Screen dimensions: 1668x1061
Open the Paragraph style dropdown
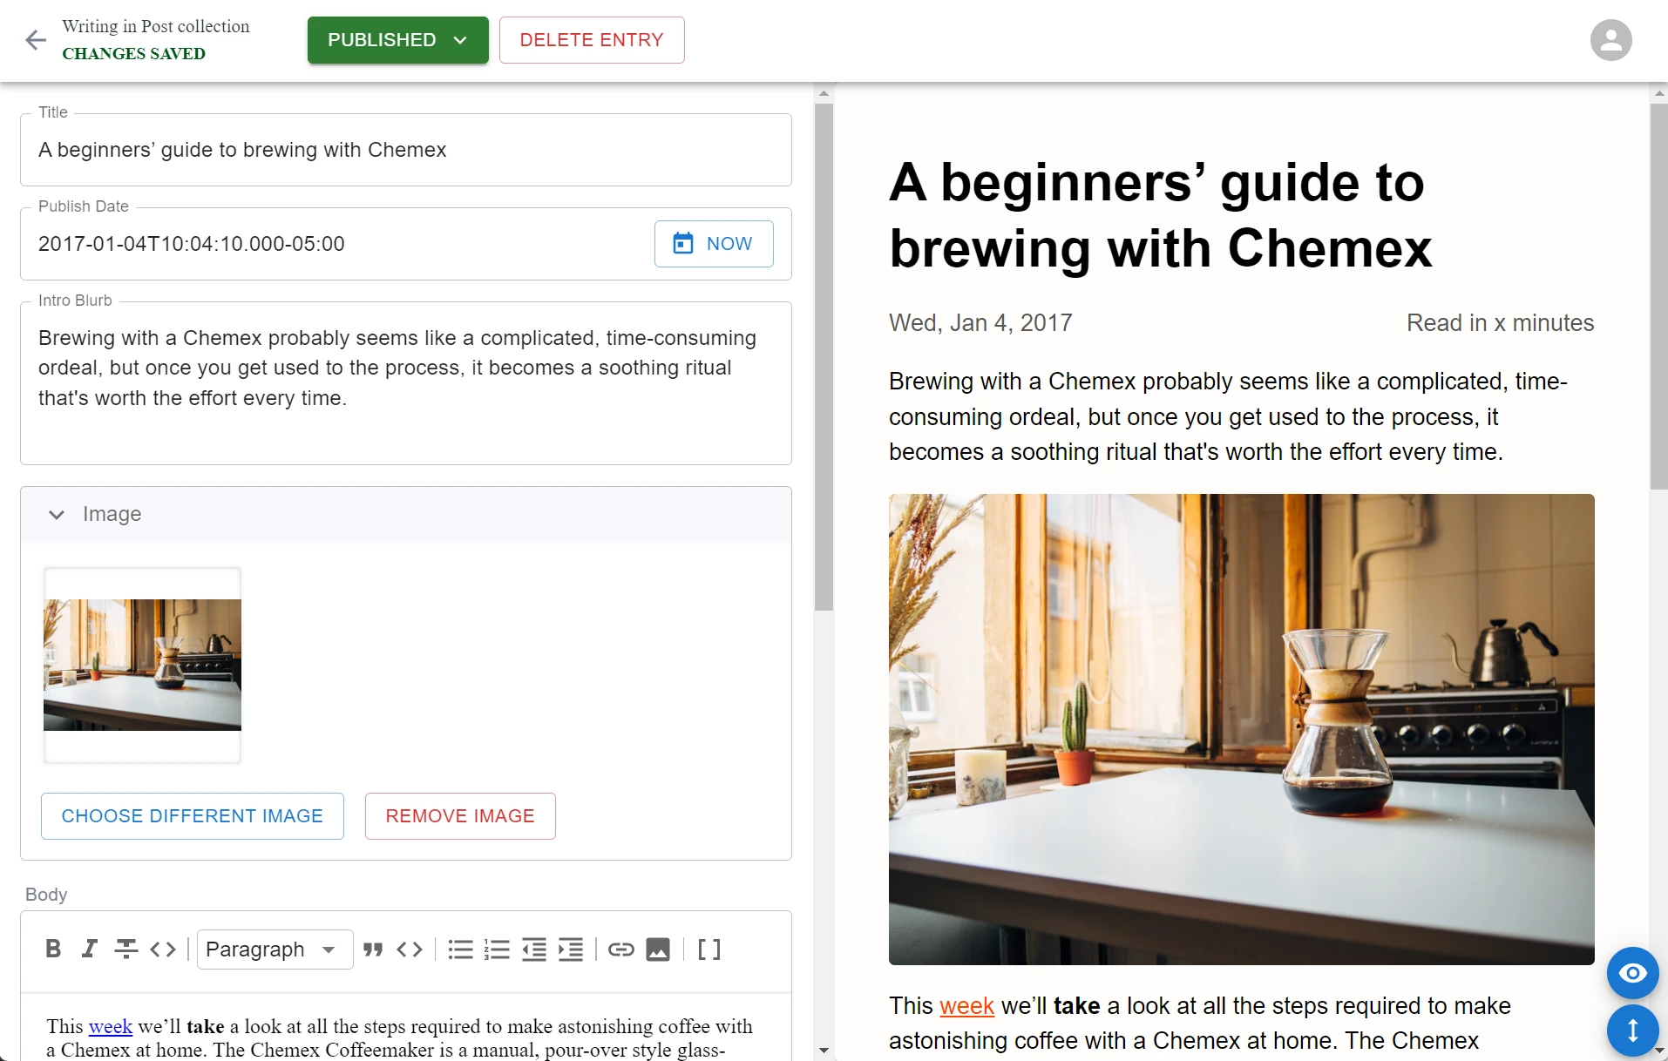274,949
